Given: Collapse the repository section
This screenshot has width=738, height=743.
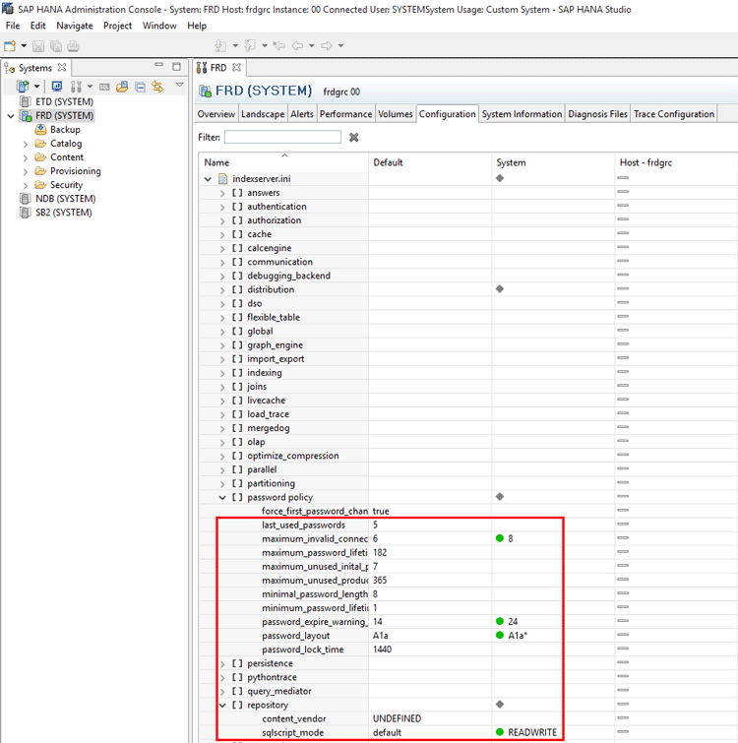Looking at the screenshot, I should click(x=222, y=705).
